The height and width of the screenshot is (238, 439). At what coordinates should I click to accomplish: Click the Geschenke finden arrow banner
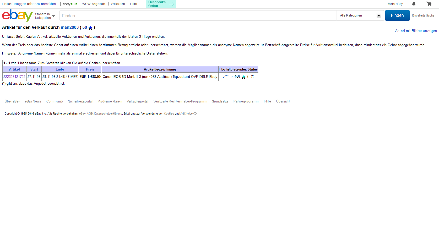tap(161, 4)
